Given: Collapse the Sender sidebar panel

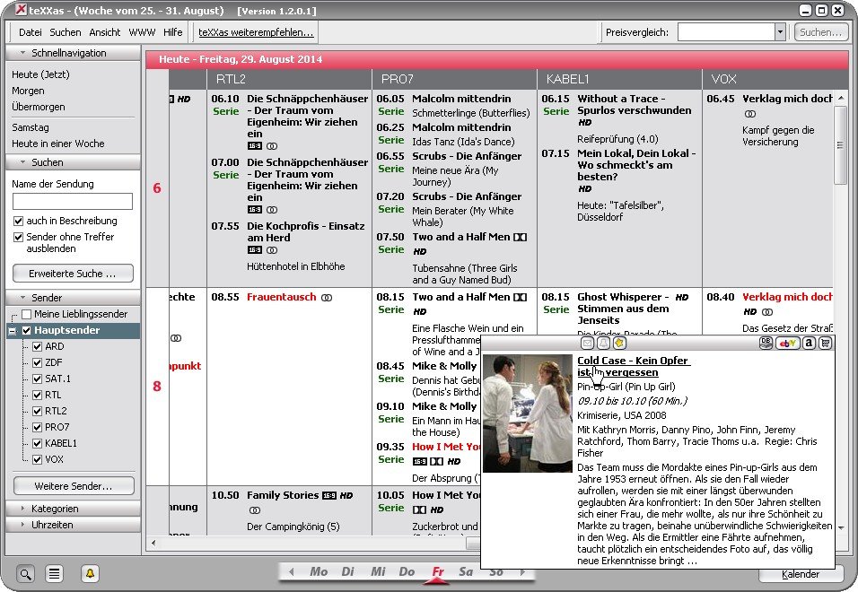Looking at the screenshot, I should coord(73,298).
